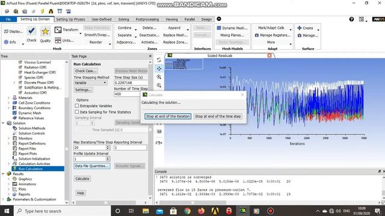Open the File menu
This screenshot has width=385, height=216.
point(8,19)
